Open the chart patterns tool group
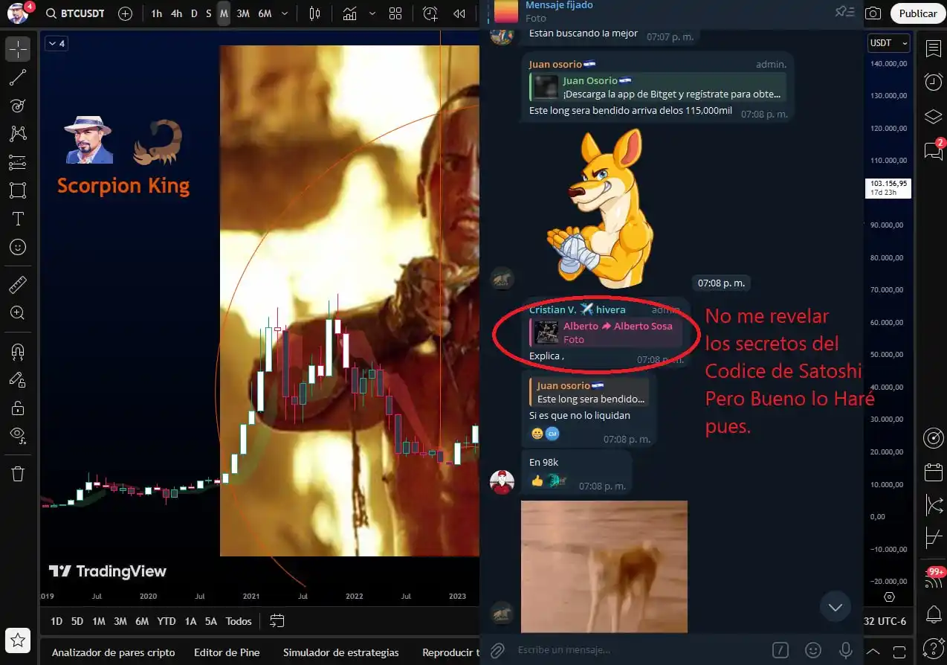 18,134
